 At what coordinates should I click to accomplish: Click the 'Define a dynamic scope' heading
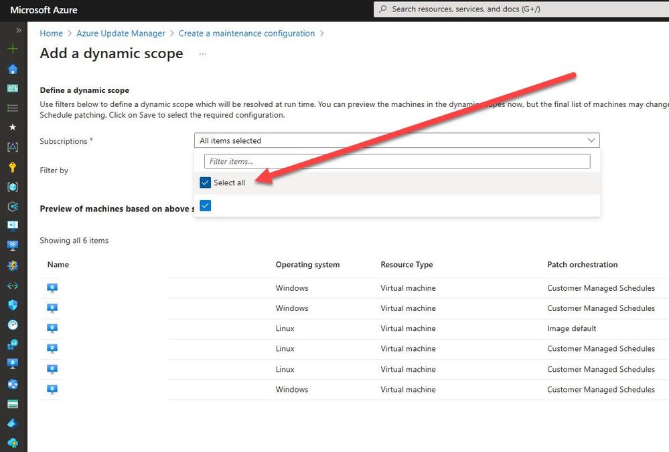(x=84, y=90)
